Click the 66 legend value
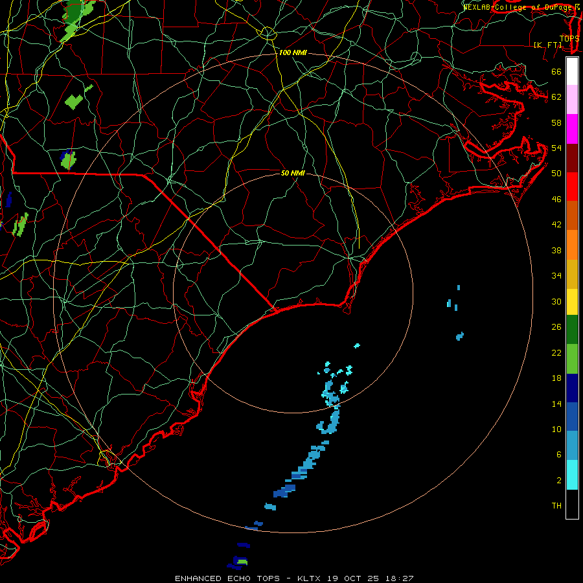This screenshot has width=583, height=583. click(x=556, y=71)
